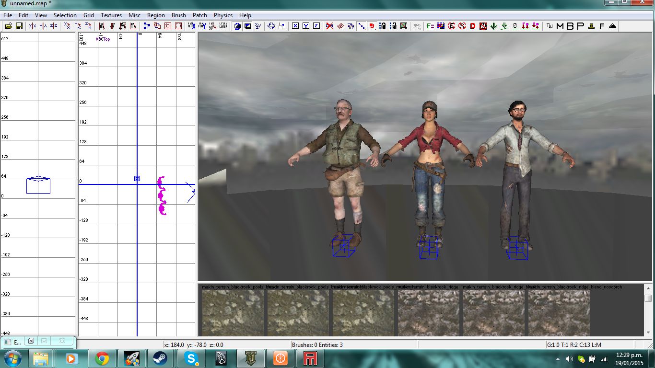Click the bearded man in tie model
Viewport: 655px width, 368px height.
(x=518, y=173)
